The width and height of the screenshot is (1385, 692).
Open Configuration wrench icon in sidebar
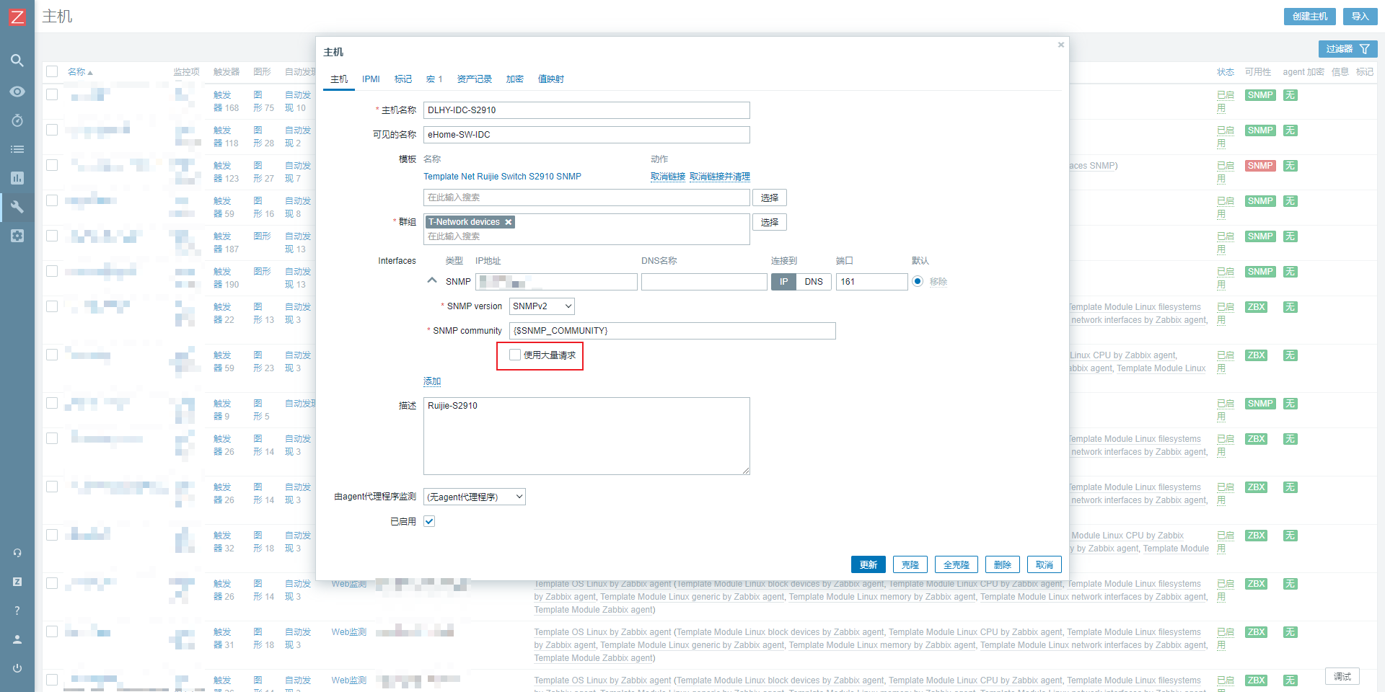pyautogui.click(x=17, y=207)
